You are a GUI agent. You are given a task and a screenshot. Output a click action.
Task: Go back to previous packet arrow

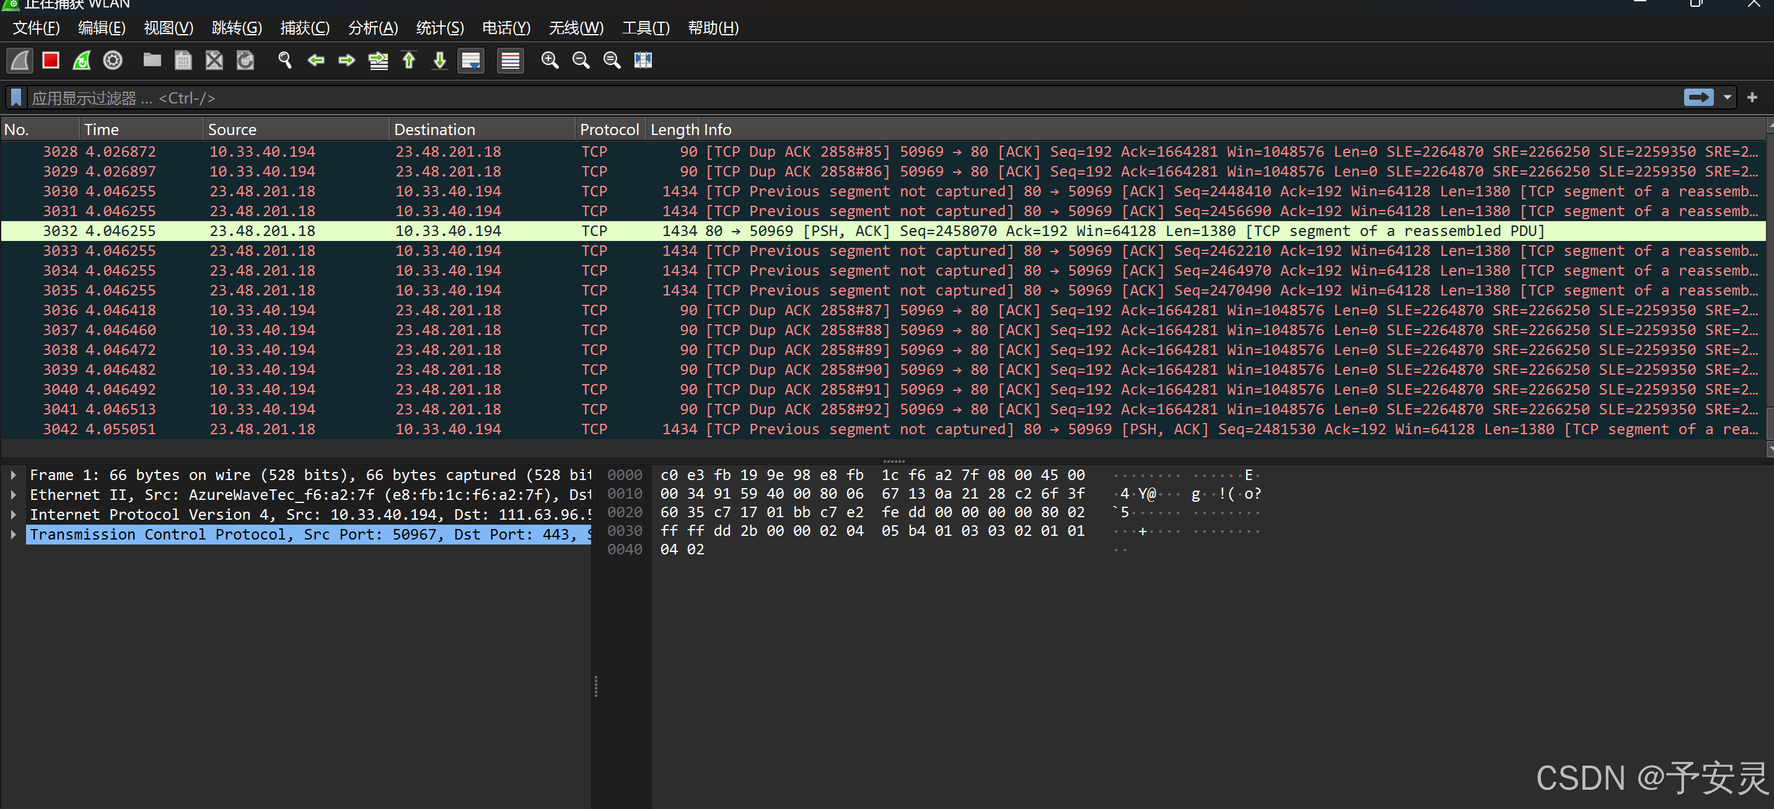pos(316,61)
